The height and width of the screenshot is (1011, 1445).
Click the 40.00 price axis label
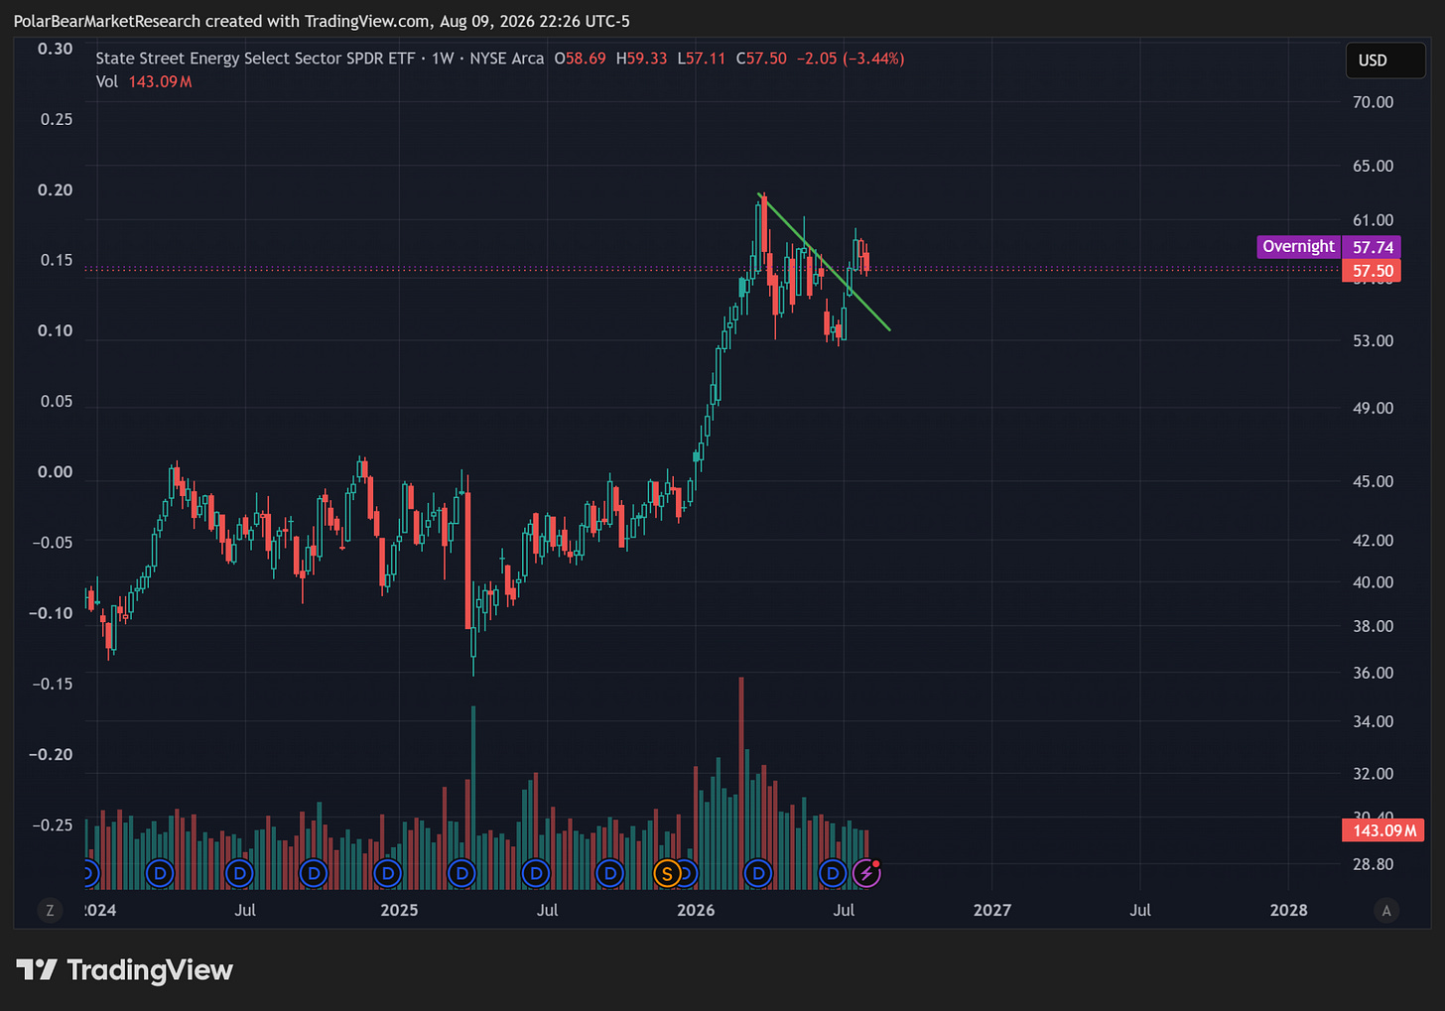1373,582
